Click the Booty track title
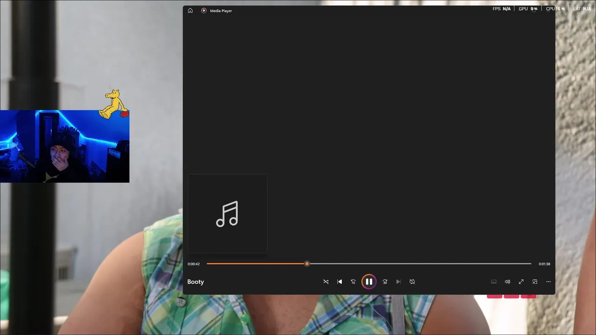Image resolution: width=596 pixels, height=335 pixels. pos(196,281)
